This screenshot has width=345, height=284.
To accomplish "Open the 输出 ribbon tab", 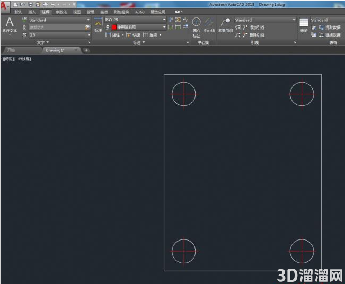I will [x=104, y=12].
